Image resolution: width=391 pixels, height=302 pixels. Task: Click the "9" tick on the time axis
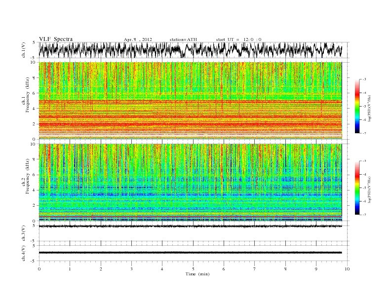click(x=316, y=269)
